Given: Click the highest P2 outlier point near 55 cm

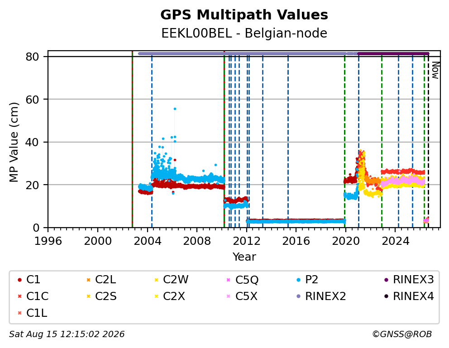Looking at the screenshot, I should pyautogui.click(x=175, y=109).
